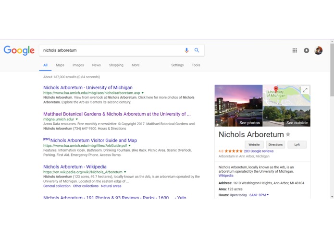Image resolution: width=334 pixels, height=237 pixels.
Task: Expand the map with arrows icon
Action: (305, 90)
